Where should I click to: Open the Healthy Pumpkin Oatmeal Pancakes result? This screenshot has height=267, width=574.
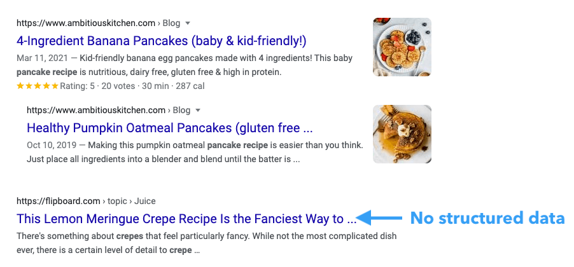[x=169, y=128]
